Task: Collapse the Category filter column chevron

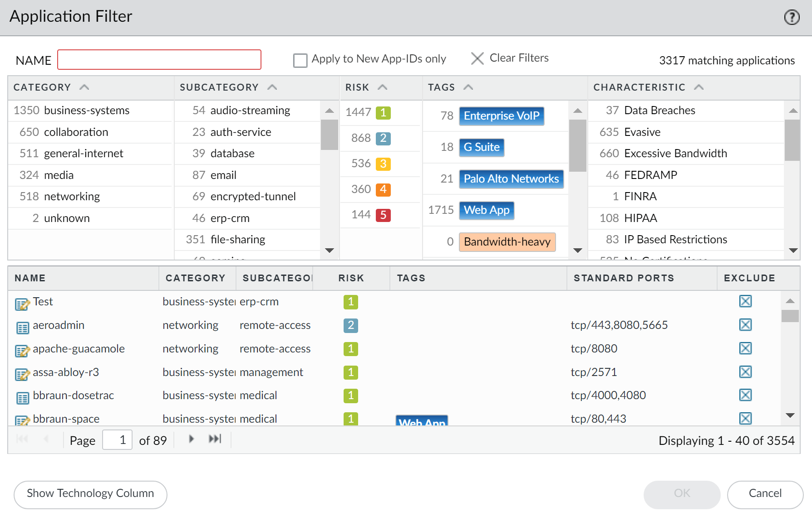Action: point(84,87)
